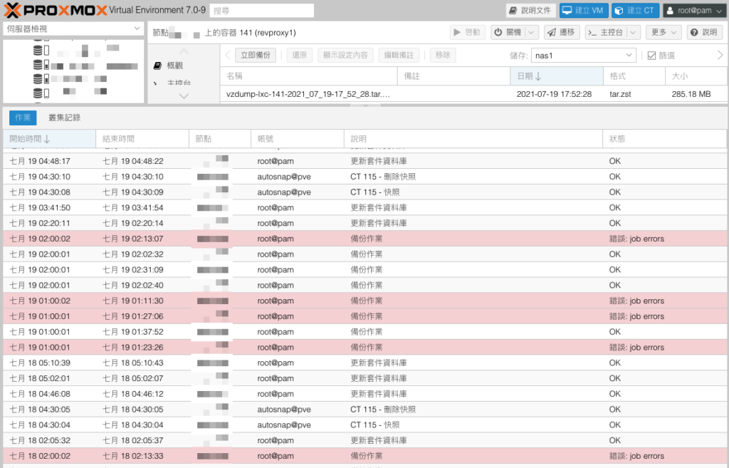This screenshot has height=468, width=729.
Task: Click 立即備份 backup now button
Action: point(256,55)
